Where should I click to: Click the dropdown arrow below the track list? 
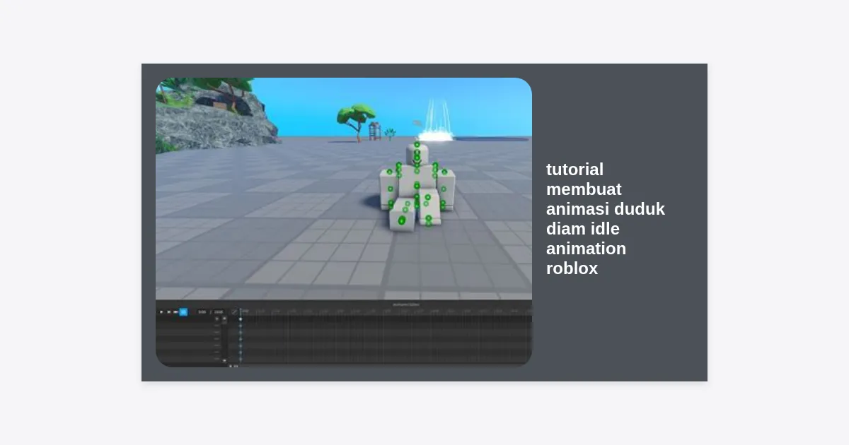(x=225, y=361)
